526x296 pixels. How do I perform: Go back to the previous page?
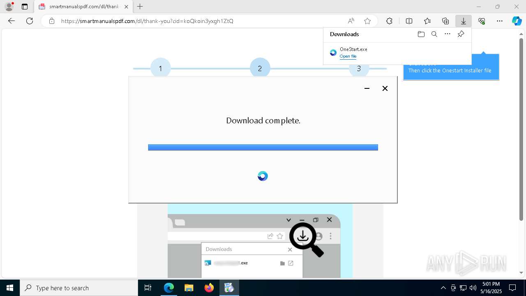[12, 21]
